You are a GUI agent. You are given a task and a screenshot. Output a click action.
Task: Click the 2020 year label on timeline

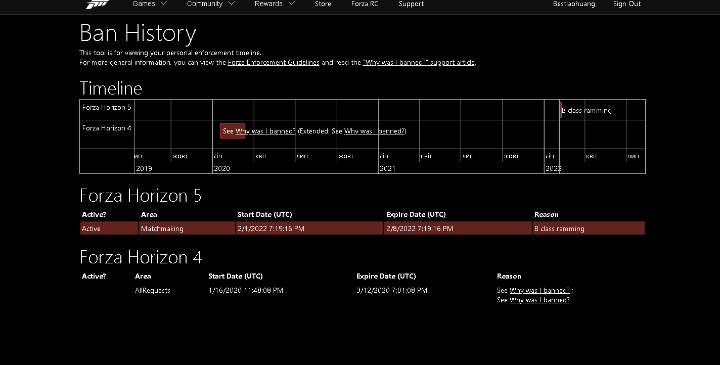tap(222, 168)
